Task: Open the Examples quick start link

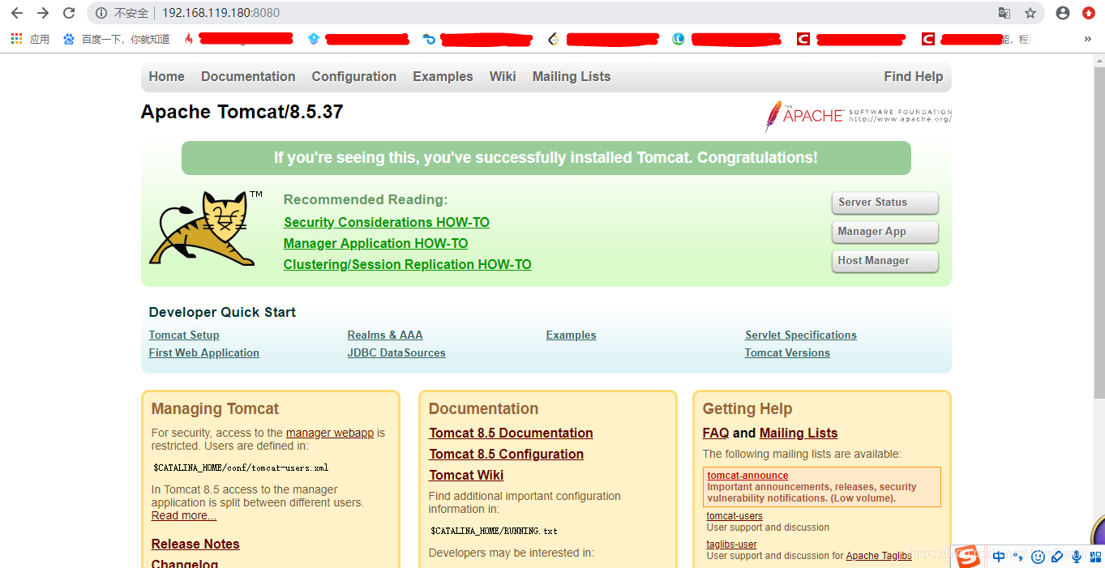Action: click(x=572, y=335)
